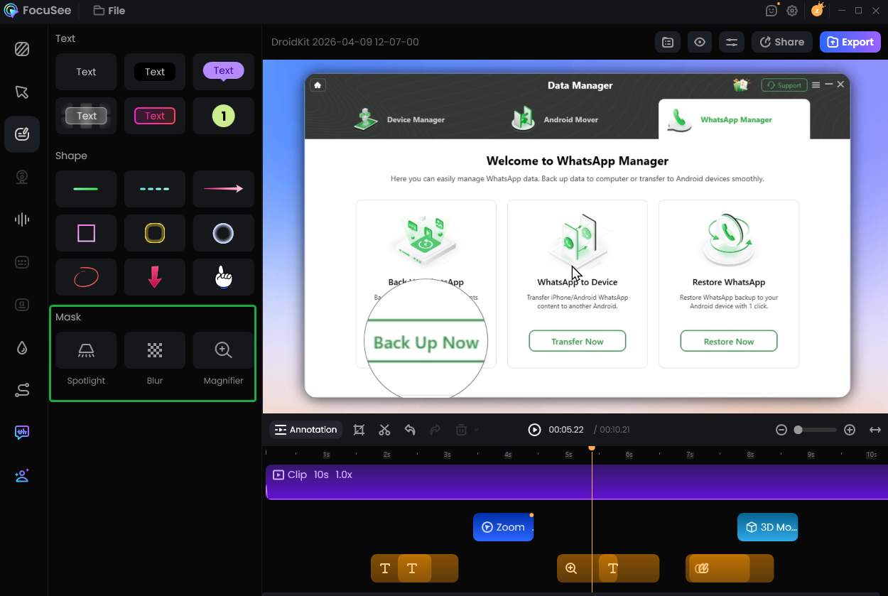The image size is (888, 596).
Task: Select the Blur mask tool
Action: click(155, 350)
